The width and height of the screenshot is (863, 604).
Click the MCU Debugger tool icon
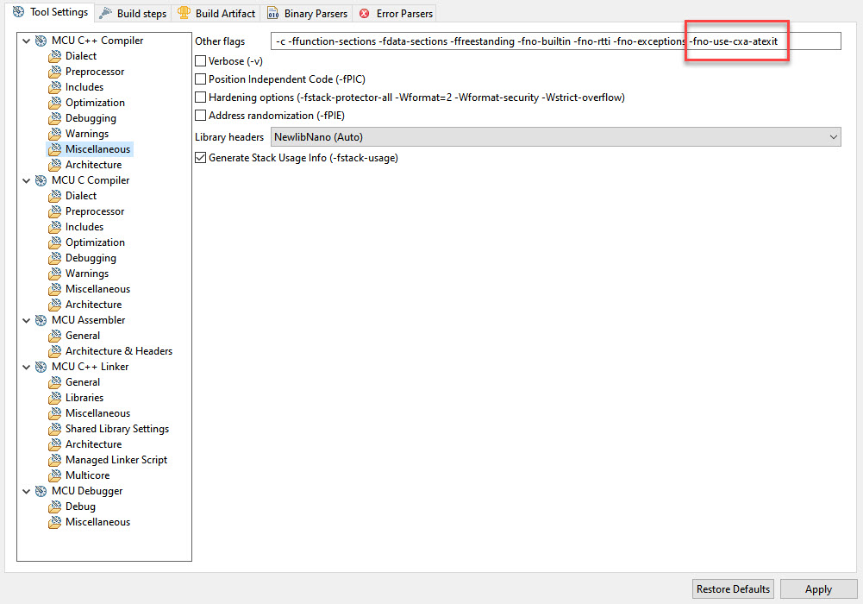pos(41,491)
